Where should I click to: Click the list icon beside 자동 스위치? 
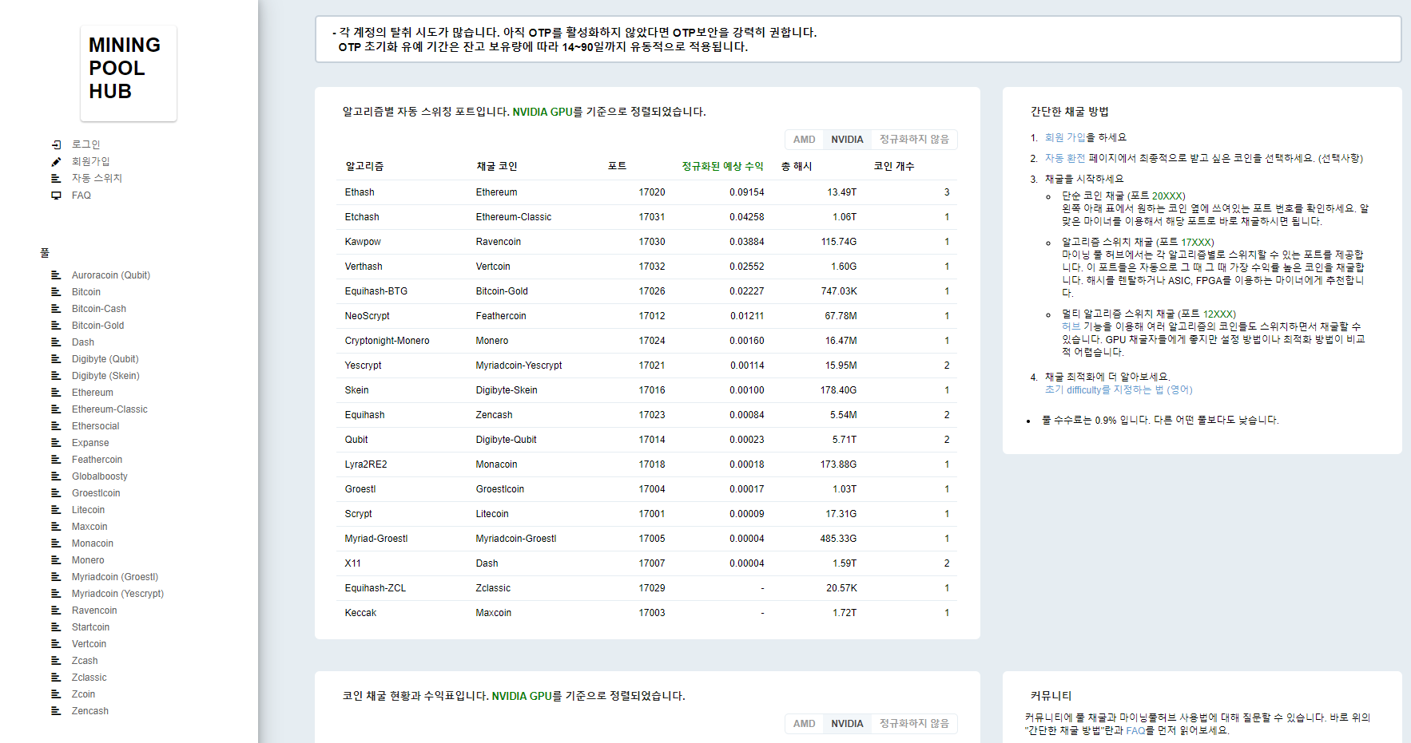(x=56, y=178)
